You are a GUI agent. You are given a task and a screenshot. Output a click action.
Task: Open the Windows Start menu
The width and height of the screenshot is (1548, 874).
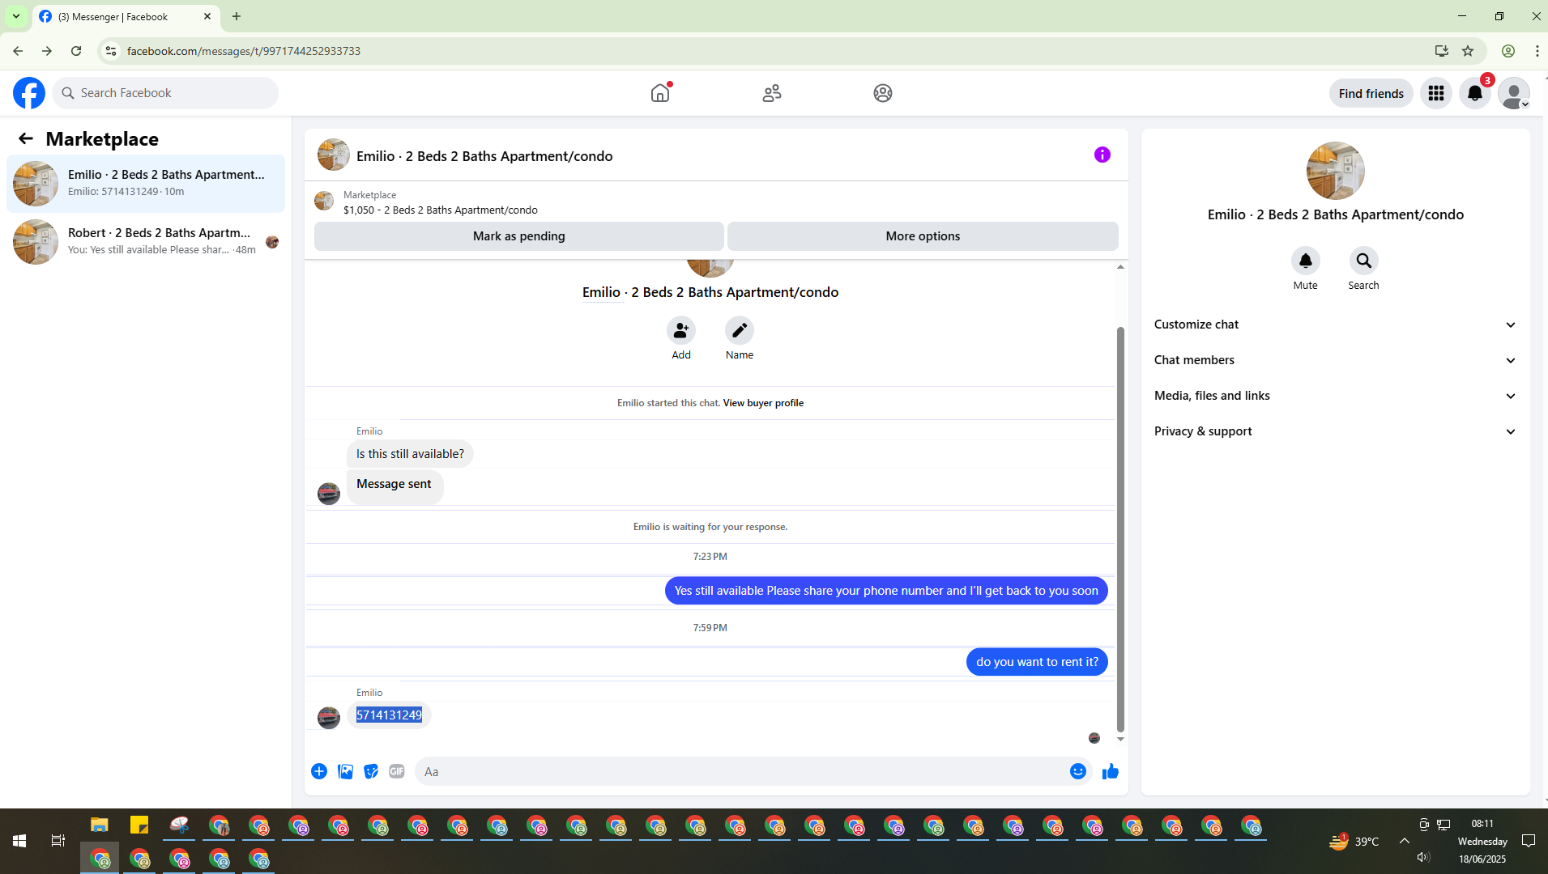pyautogui.click(x=19, y=841)
